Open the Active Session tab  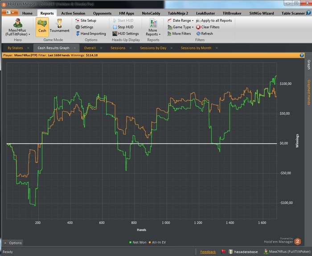[73, 13]
